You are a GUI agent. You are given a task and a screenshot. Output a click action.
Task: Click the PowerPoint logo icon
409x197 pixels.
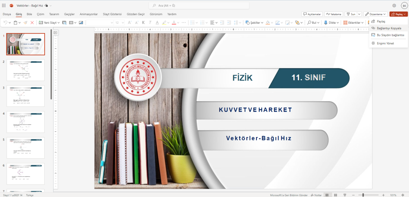click(x=11, y=5)
